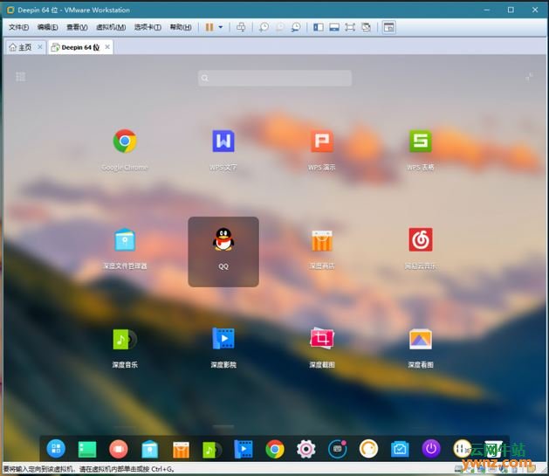Launch 深度影院 in the launcher grid
Image resolution: width=549 pixels, height=476 pixels.
[x=223, y=339]
